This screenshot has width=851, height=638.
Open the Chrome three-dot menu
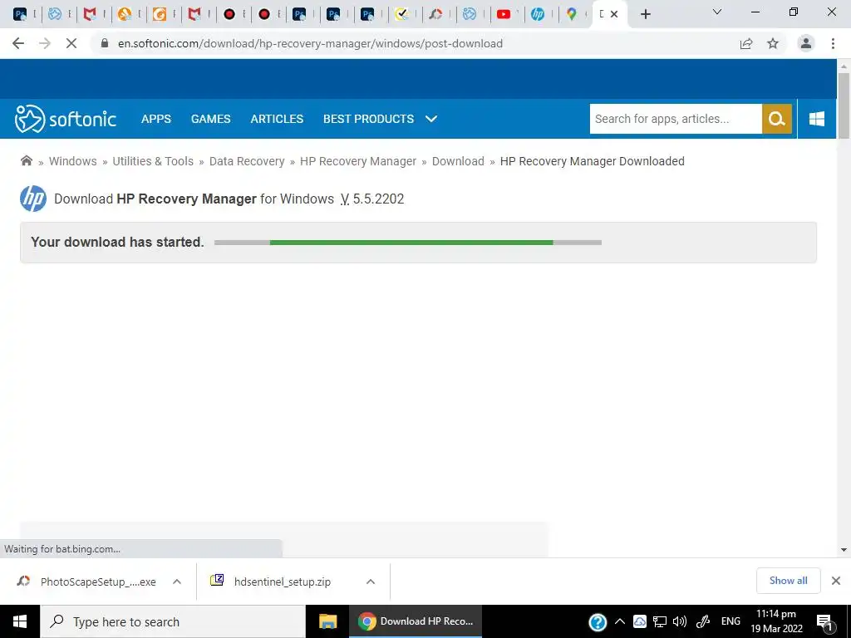(x=833, y=43)
